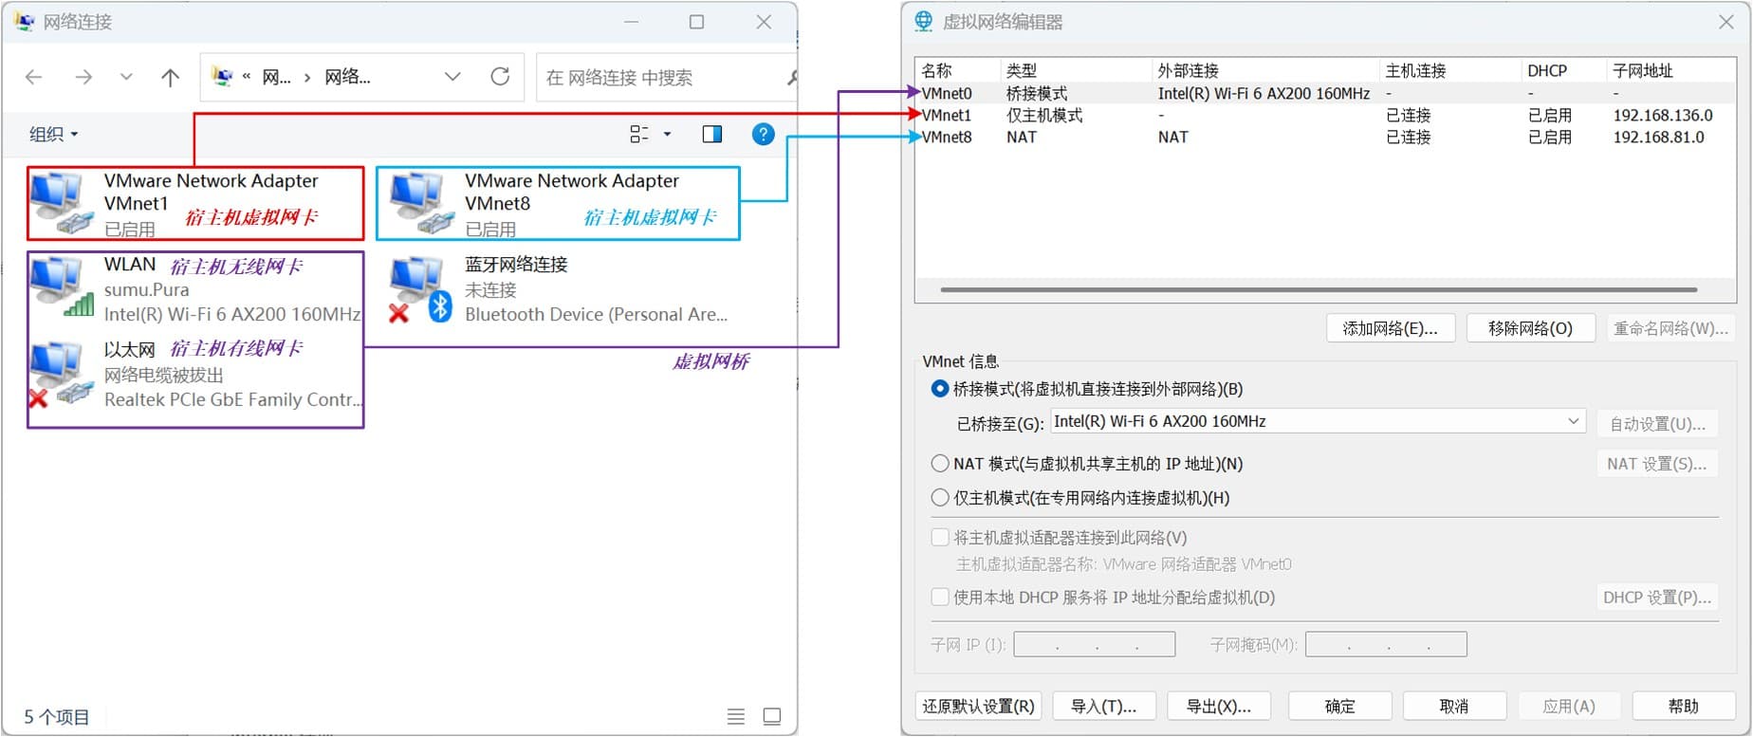Select the NAT mode radio button
The height and width of the screenshot is (737, 1753).
pos(940,464)
